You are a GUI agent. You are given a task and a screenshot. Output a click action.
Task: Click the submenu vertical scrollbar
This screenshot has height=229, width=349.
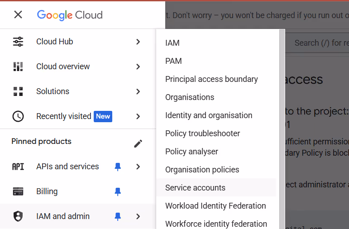coord(282,129)
